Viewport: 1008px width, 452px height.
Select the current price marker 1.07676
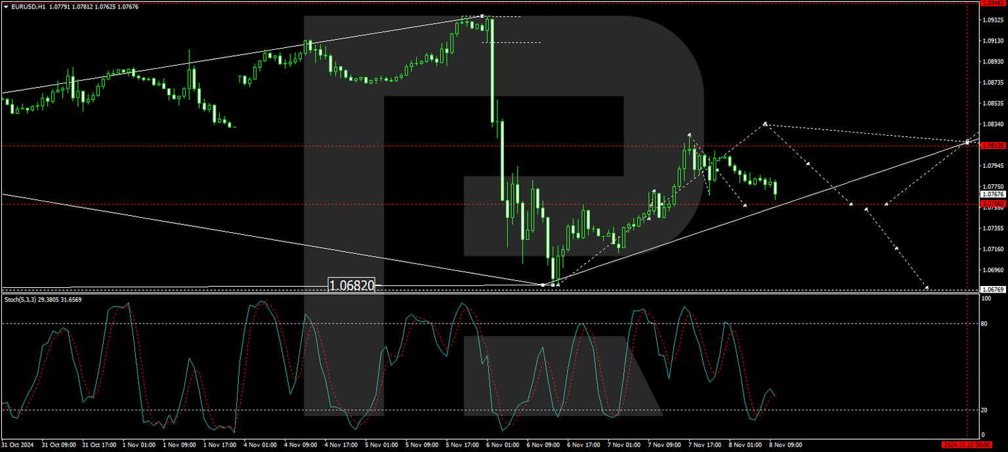pos(992,194)
